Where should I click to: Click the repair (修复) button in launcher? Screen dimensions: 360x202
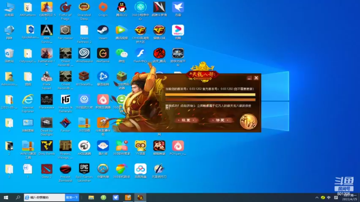point(220,120)
